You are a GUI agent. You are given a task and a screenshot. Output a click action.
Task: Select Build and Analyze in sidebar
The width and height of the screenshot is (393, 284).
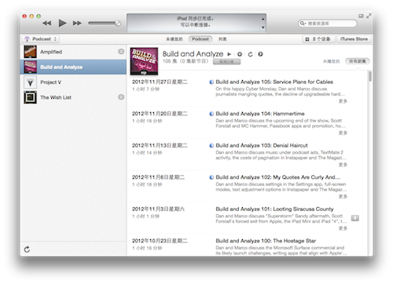pos(73,67)
